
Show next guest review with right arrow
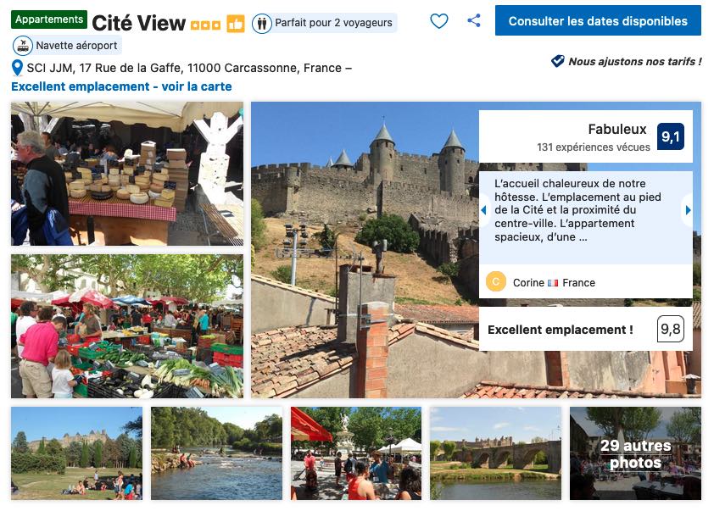tap(688, 210)
